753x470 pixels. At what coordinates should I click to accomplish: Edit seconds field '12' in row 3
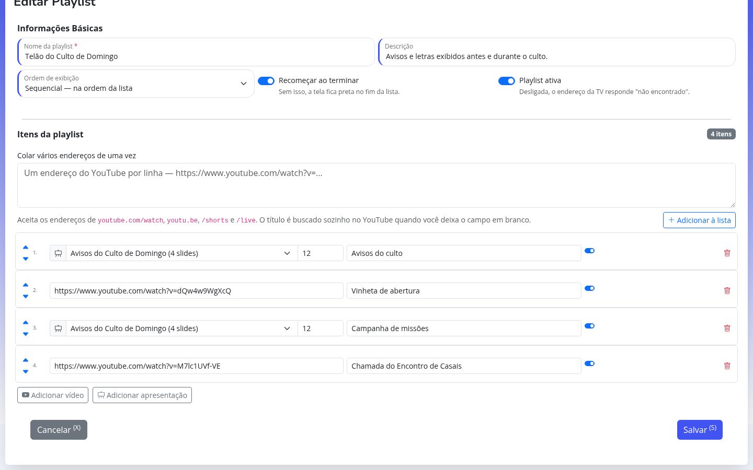point(321,328)
